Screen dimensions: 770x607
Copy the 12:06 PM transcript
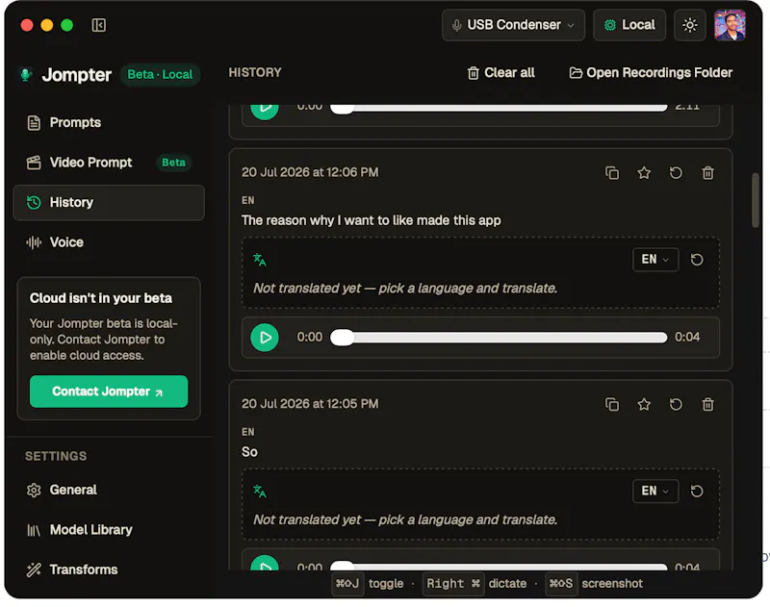coord(612,173)
